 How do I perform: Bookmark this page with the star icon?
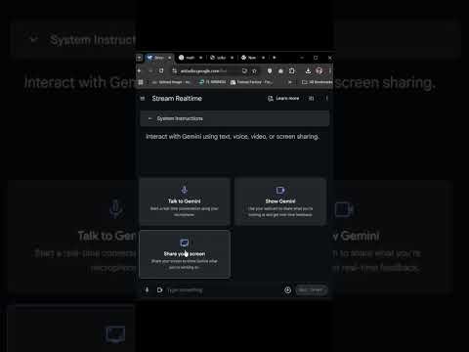[x=254, y=70]
